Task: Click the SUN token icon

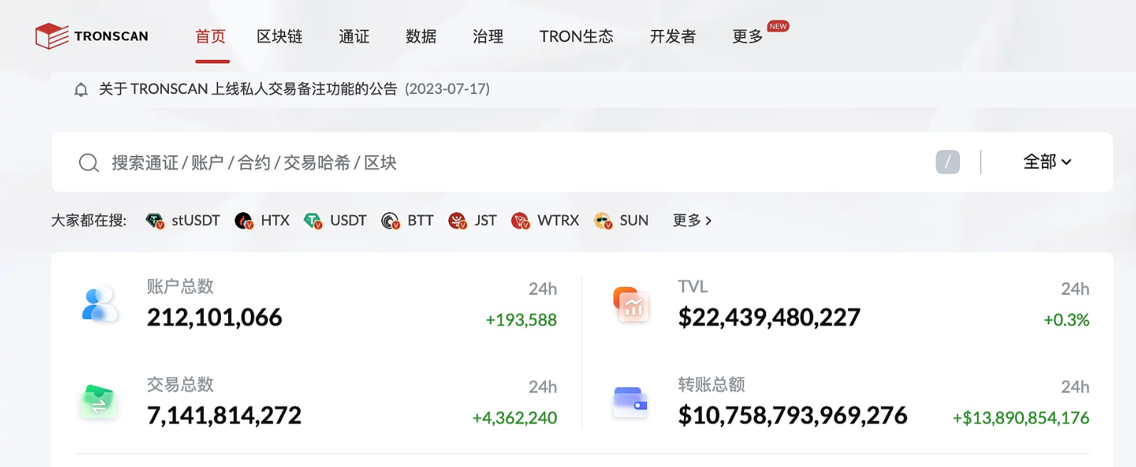Action: coord(603,221)
